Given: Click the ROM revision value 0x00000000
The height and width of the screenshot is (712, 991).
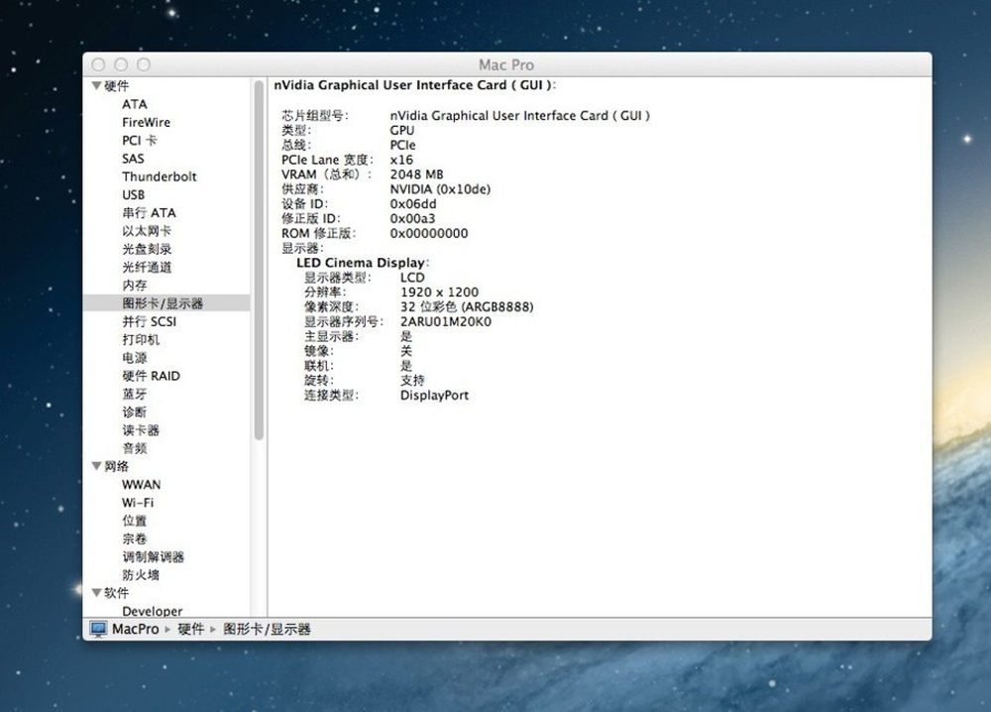Looking at the screenshot, I should [x=429, y=233].
